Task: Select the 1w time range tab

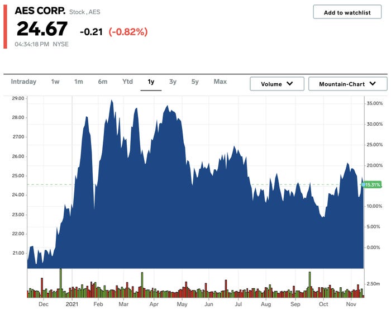Action: coord(55,82)
